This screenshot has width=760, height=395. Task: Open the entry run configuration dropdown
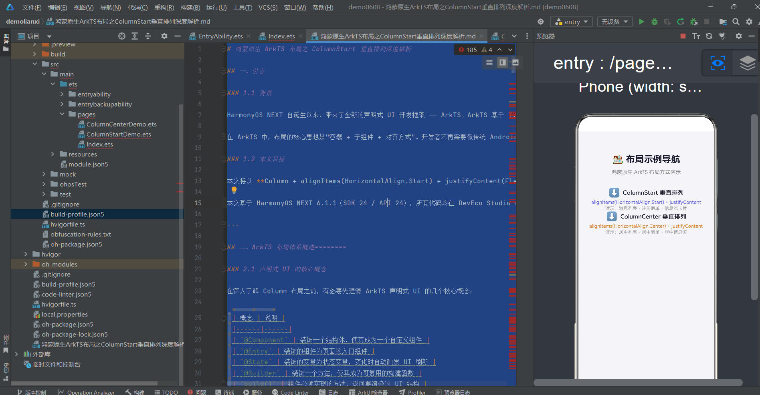(571, 22)
